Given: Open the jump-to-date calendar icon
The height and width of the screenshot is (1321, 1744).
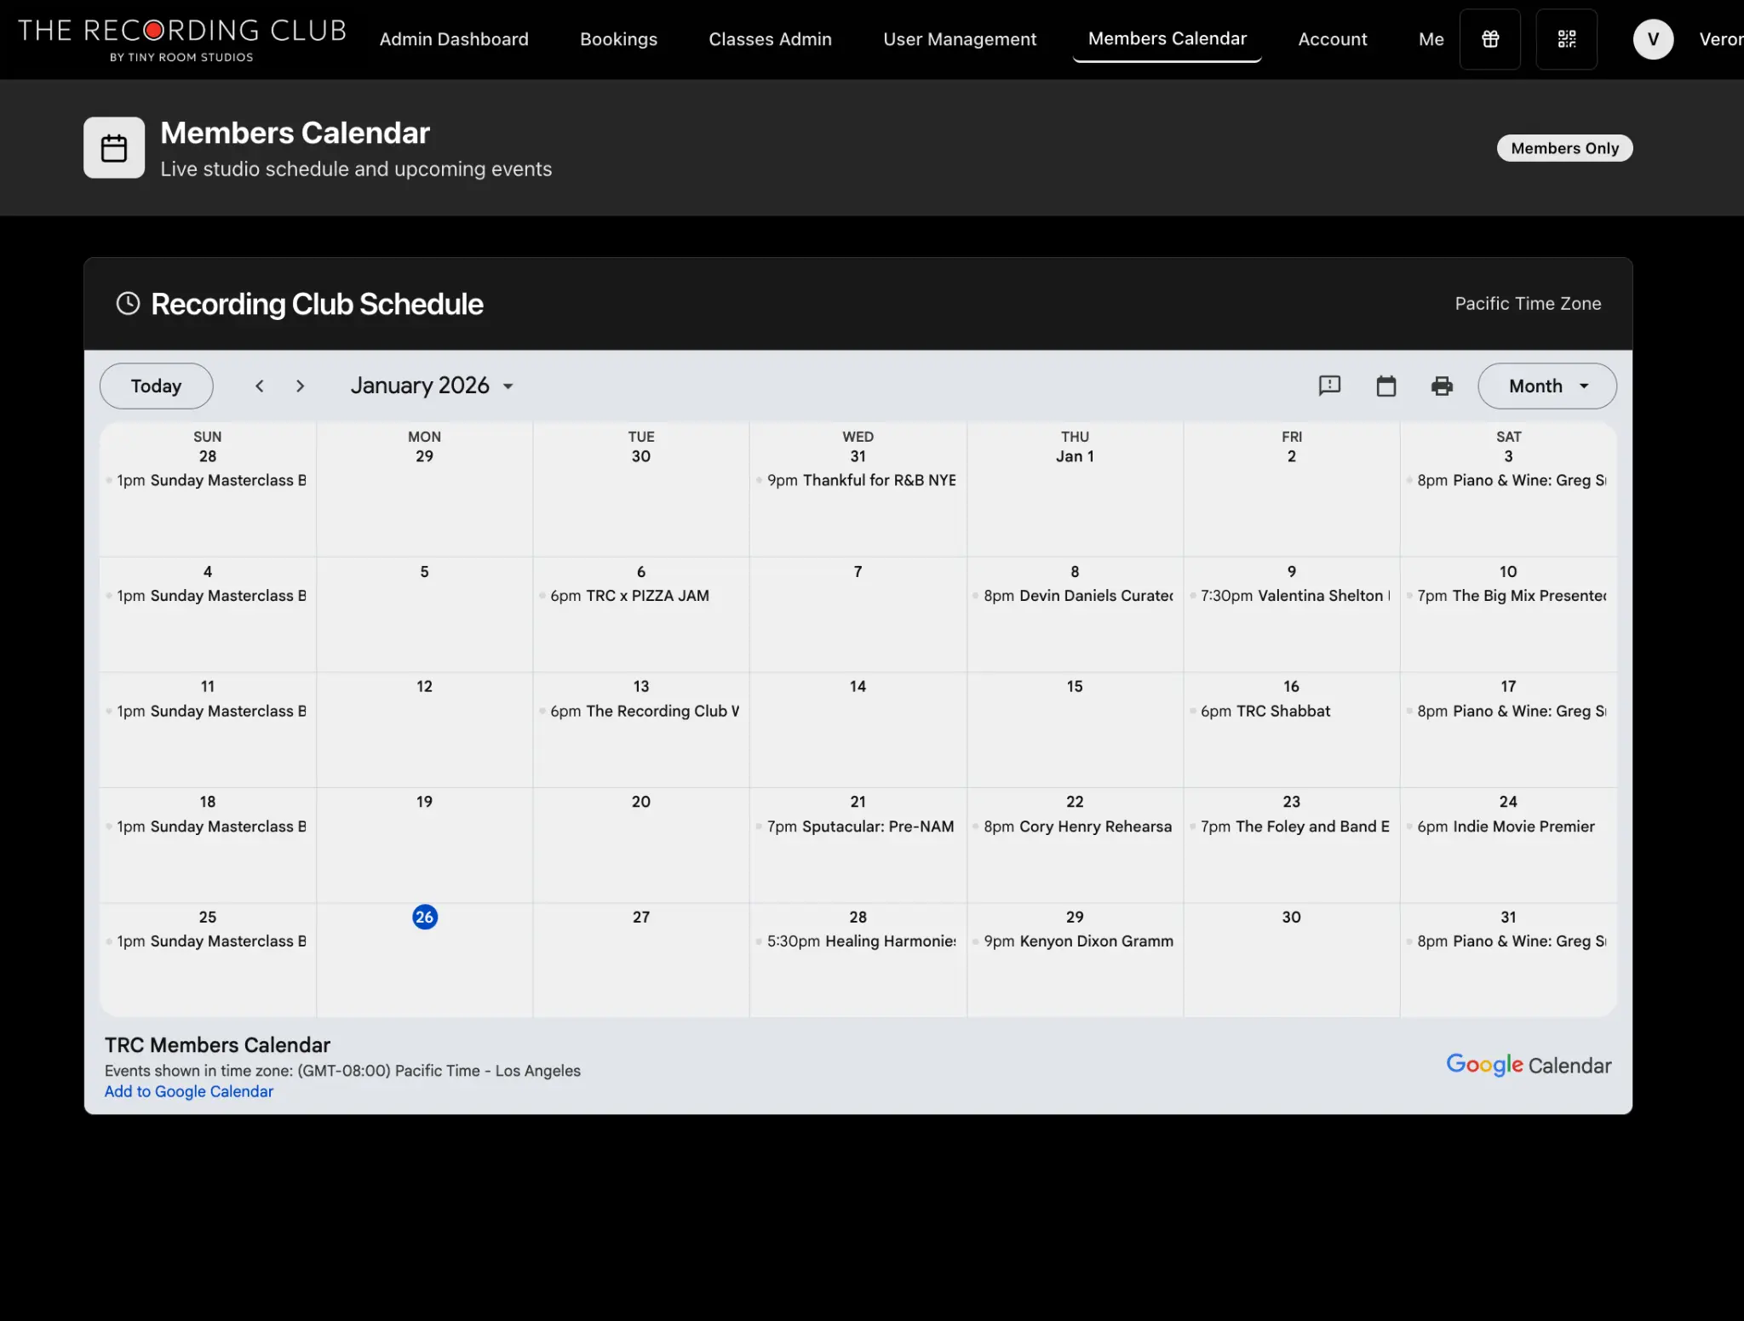Looking at the screenshot, I should (x=1385, y=386).
